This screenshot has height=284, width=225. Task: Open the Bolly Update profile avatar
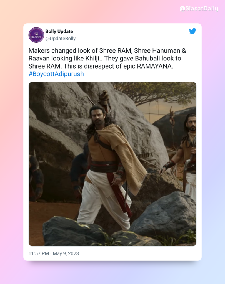pyautogui.click(x=36, y=35)
